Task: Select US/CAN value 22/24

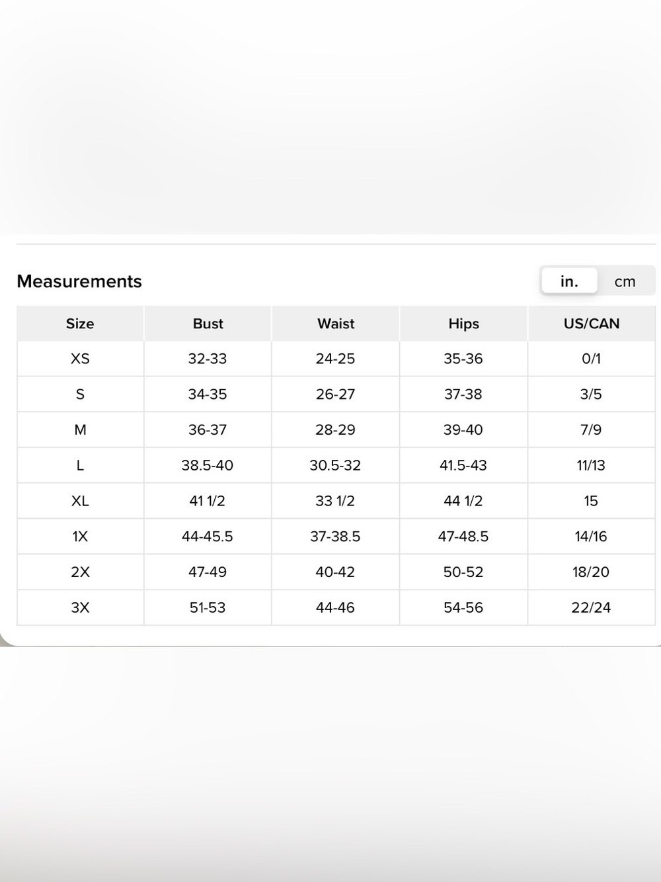Action: pyautogui.click(x=592, y=607)
